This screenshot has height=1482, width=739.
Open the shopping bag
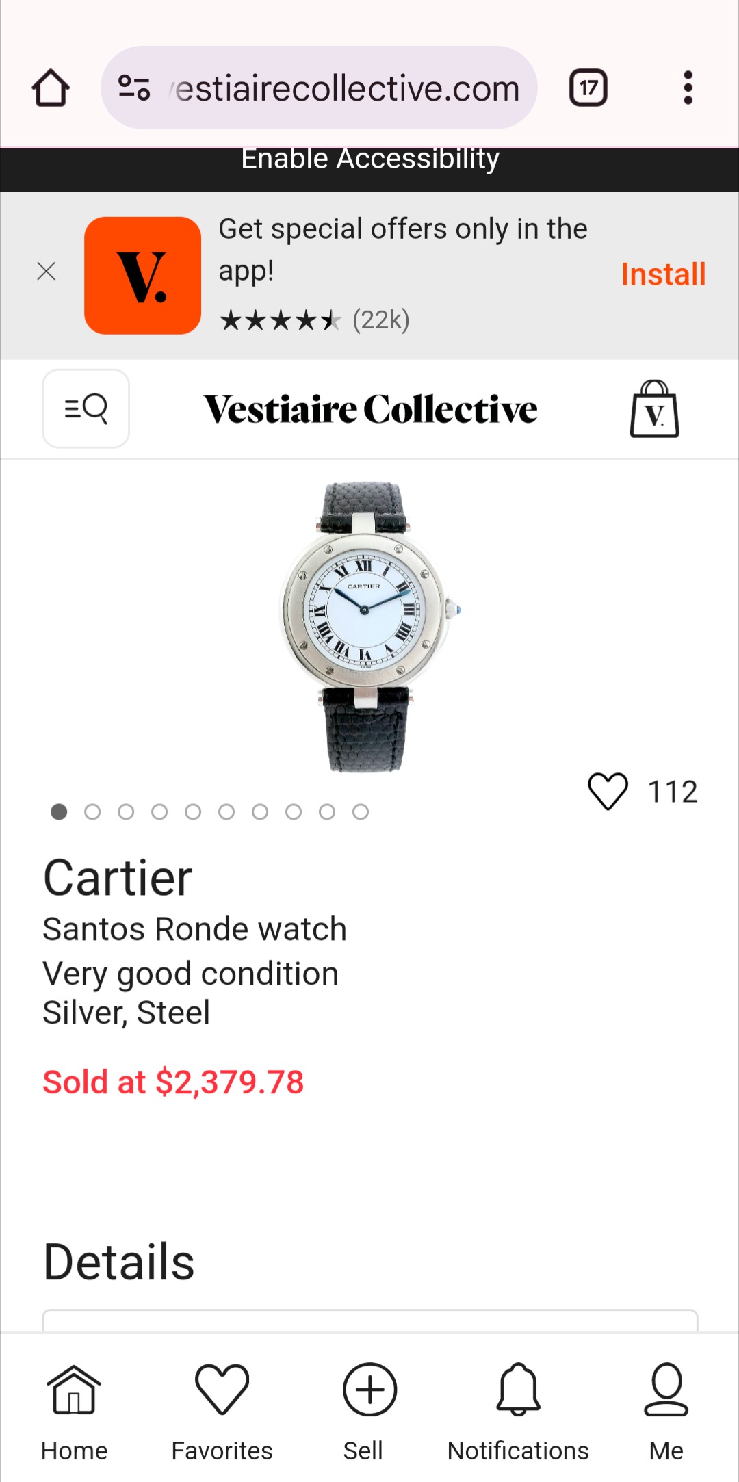pos(654,409)
